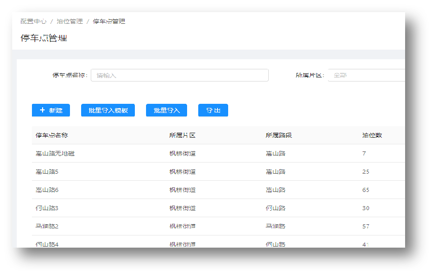Open the 所属片区 dropdown selector
This screenshot has height=277, width=434.
click(366, 75)
